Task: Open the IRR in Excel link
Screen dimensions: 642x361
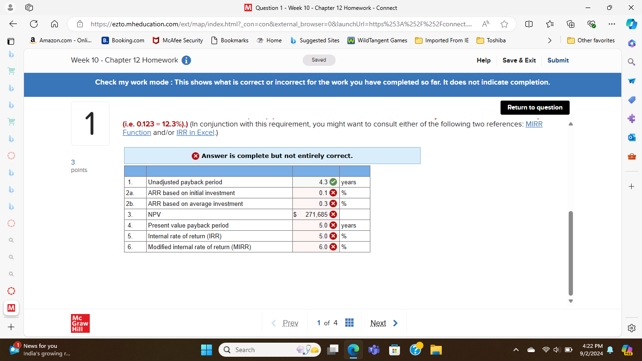Action: (x=195, y=133)
